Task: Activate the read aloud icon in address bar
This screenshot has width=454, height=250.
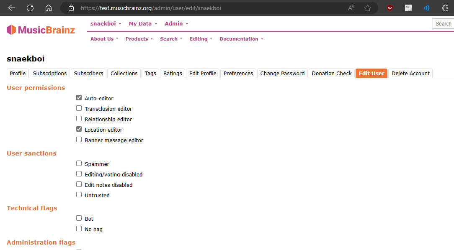Action: (x=351, y=8)
